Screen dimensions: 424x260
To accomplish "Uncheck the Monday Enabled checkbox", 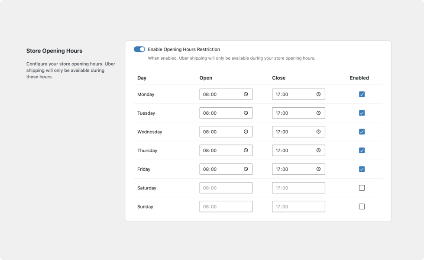I will coord(362,94).
